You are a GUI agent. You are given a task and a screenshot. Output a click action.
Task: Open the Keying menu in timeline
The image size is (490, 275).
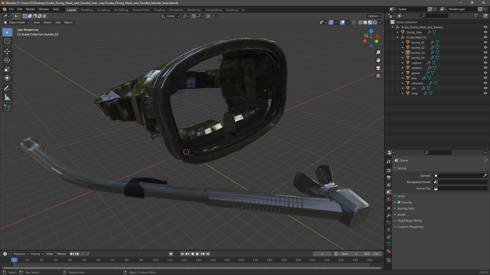coord(37,254)
